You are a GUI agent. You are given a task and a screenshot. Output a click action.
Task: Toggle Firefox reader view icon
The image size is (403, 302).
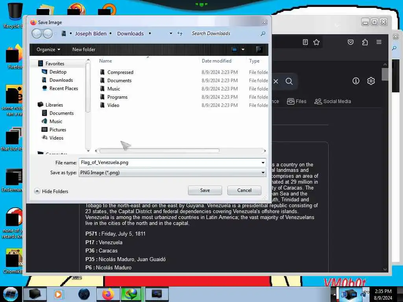click(305, 42)
